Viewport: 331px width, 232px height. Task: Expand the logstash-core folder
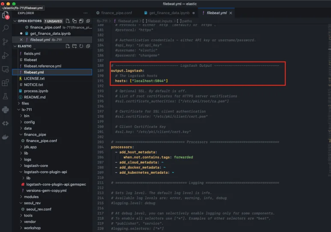(x=36, y=165)
